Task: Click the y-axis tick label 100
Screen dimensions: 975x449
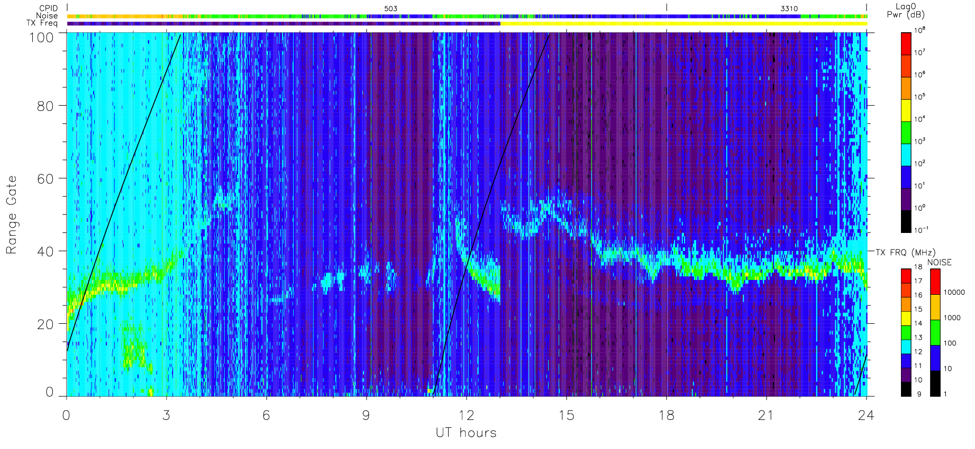Action: (x=42, y=38)
